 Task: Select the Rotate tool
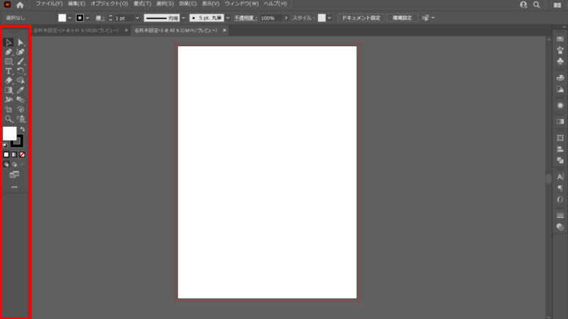[21, 72]
